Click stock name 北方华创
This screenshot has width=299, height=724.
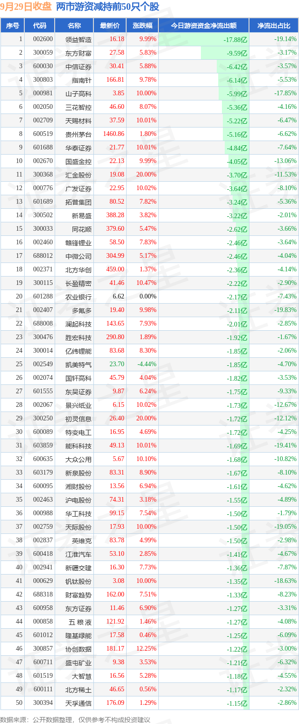(x=78, y=270)
